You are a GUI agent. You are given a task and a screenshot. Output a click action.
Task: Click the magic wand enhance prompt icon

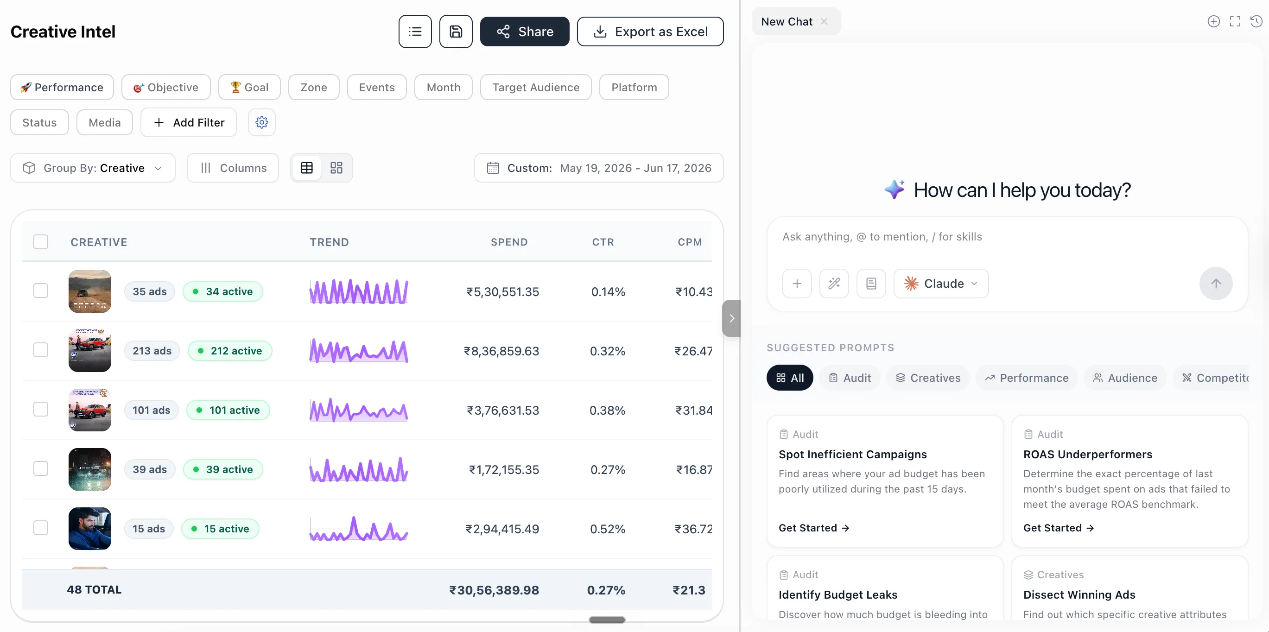pyautogui.click(x=834, y=283)
